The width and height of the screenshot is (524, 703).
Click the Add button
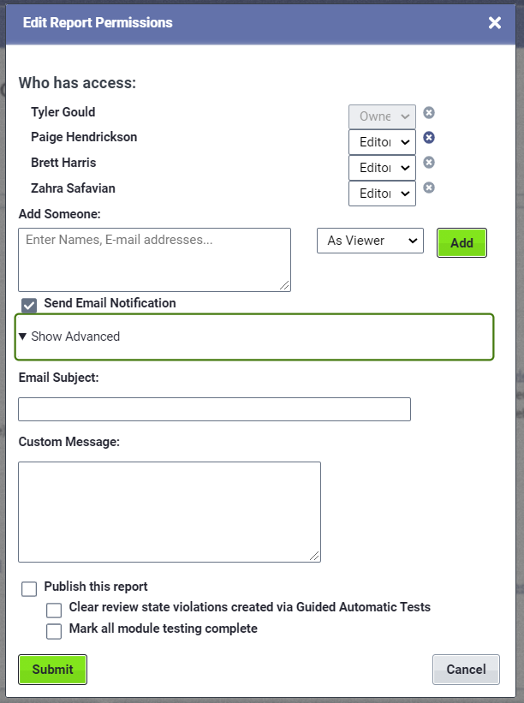pyautogui.click(x=461, y=242)
